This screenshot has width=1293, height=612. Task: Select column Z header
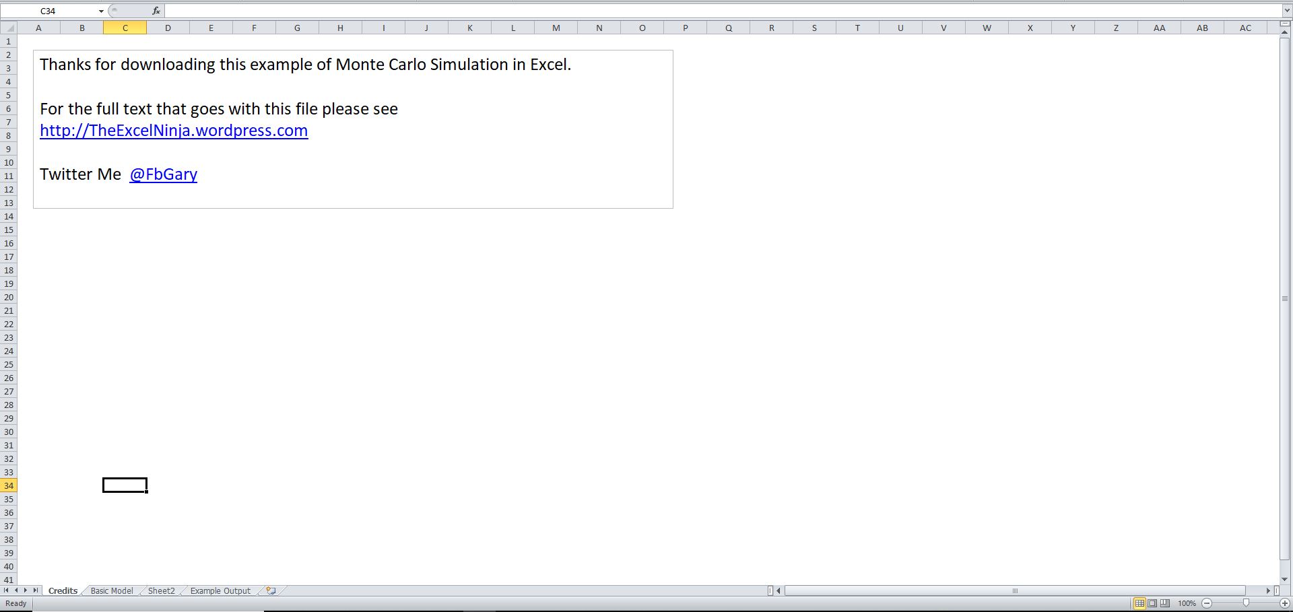[1116, 28]
